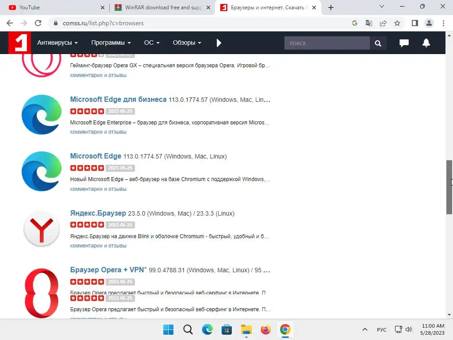The width and height of the screenshot is (453, 340).
Task: Launch Microsoft Edge from the taskbar
Action: point(207,329)
